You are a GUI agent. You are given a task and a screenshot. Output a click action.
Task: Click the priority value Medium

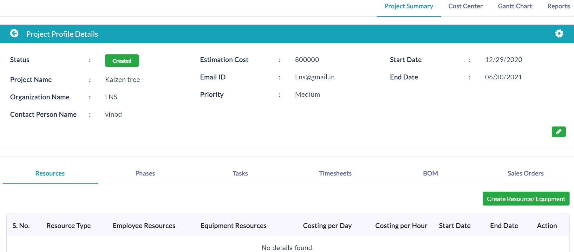(x=307, y=95)
